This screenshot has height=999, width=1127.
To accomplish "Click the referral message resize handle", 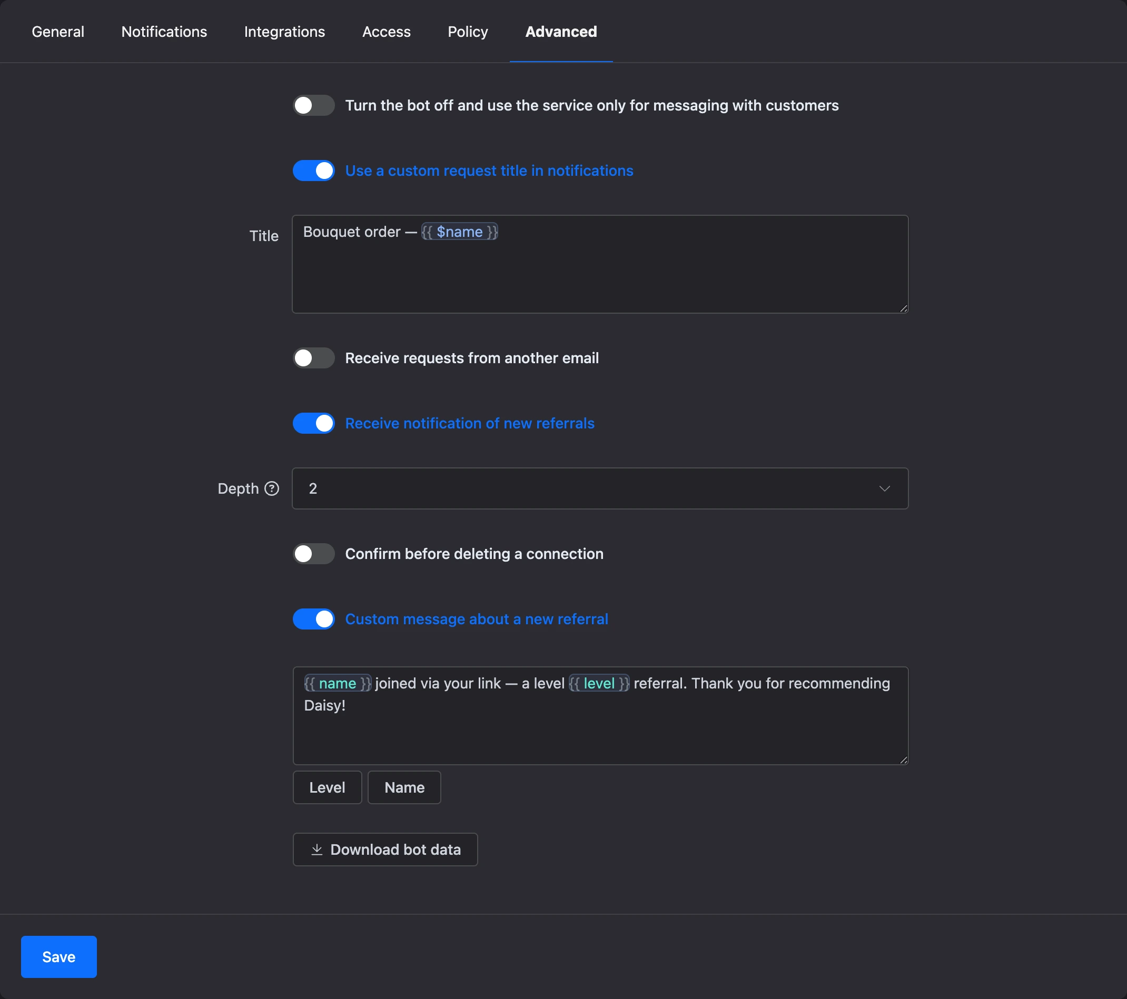I will 903,760.
